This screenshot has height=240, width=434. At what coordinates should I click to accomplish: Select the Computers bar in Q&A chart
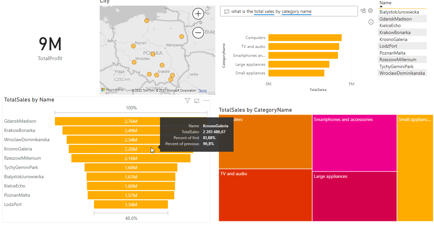pyautogui.click(x=305, y=38)
